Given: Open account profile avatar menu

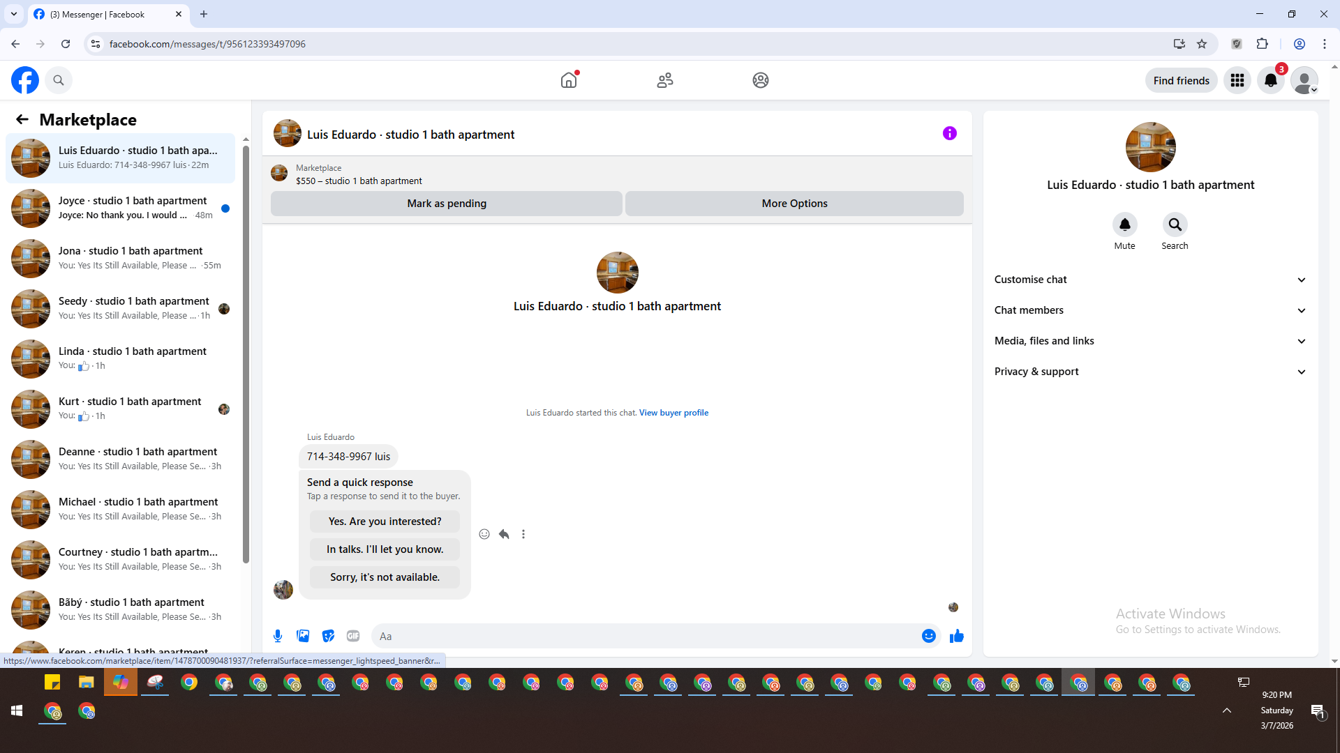Looking at the screenshot, I should coord(1304,80).
